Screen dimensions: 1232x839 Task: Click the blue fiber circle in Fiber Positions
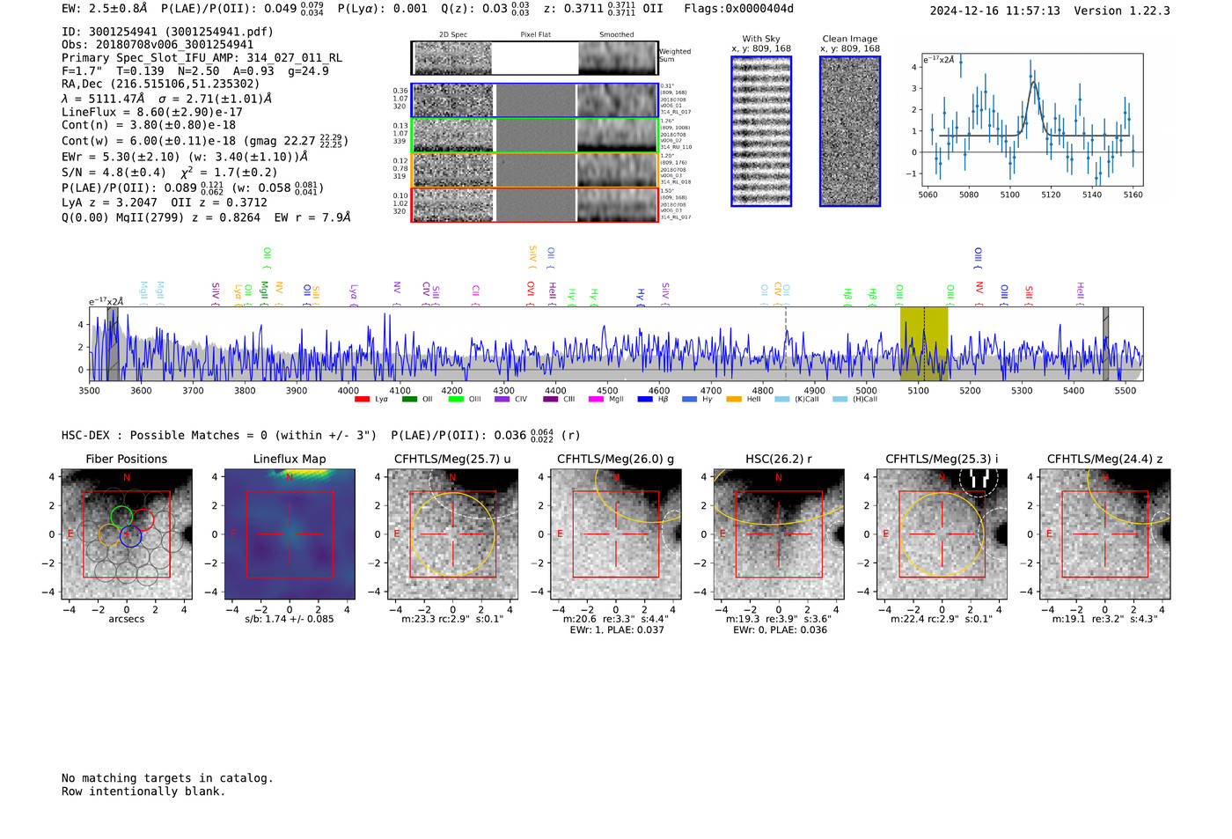click(x=131, y=535)
